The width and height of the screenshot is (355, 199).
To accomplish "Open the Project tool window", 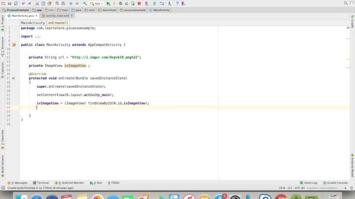I will coord(2,23).
